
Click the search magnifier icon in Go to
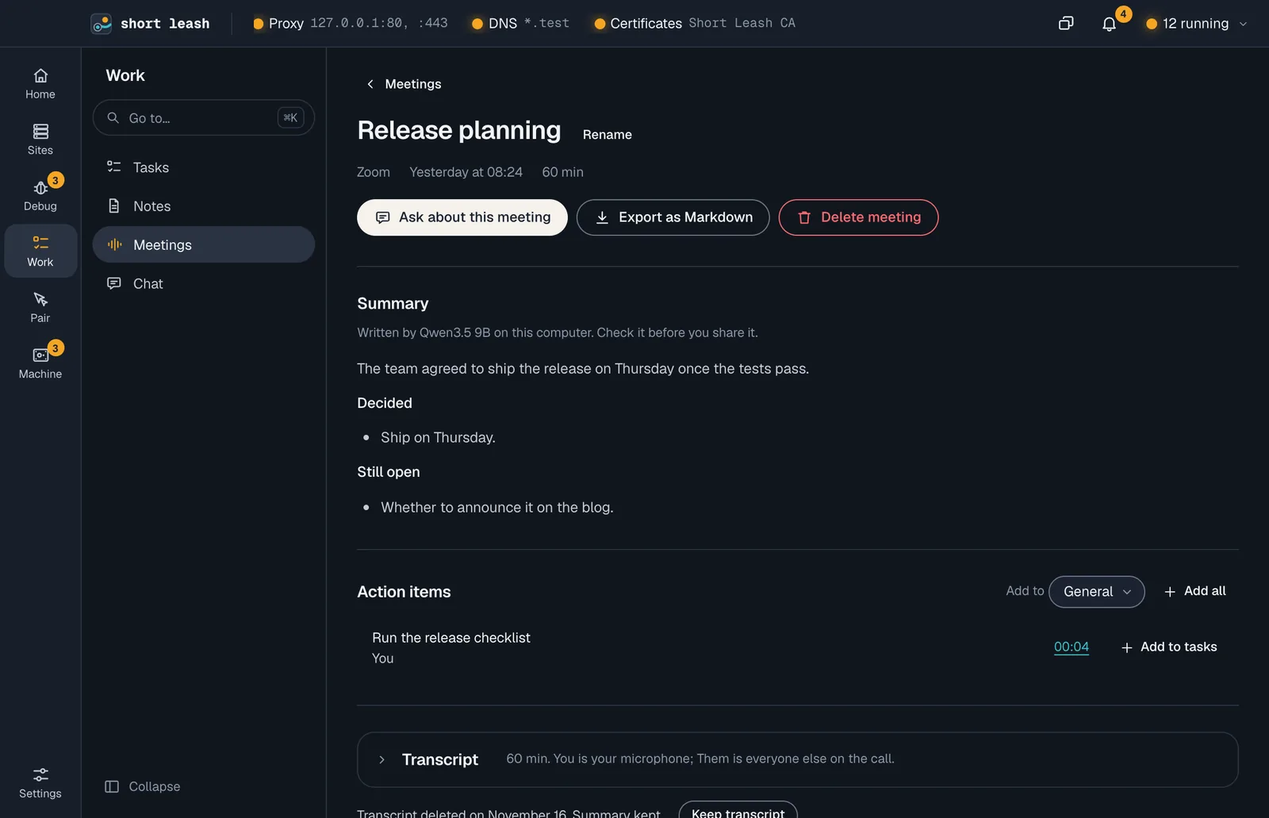pos(113,117)
